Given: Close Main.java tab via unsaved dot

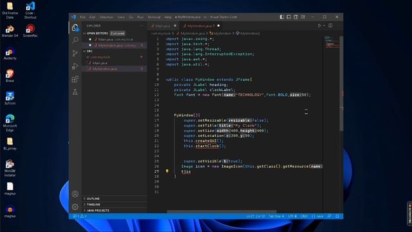Looking at the screenshot, I should pyautogui.click(x=175, y=26).
